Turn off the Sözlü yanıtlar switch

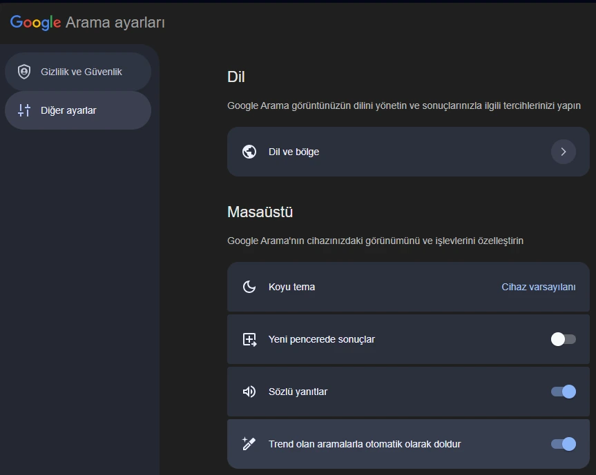pos(563,392)
